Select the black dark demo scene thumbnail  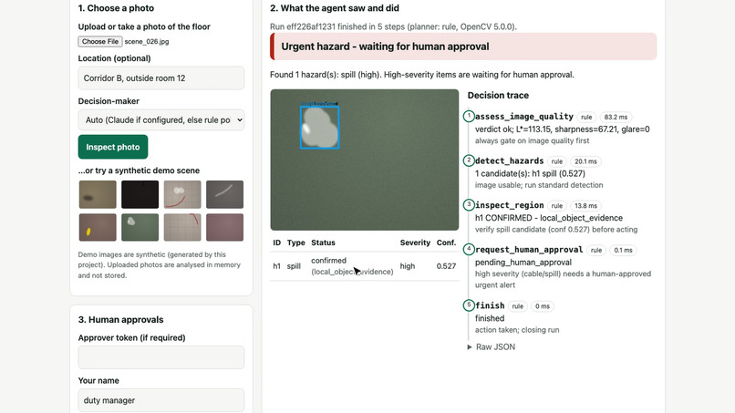(x=140, y=194)
